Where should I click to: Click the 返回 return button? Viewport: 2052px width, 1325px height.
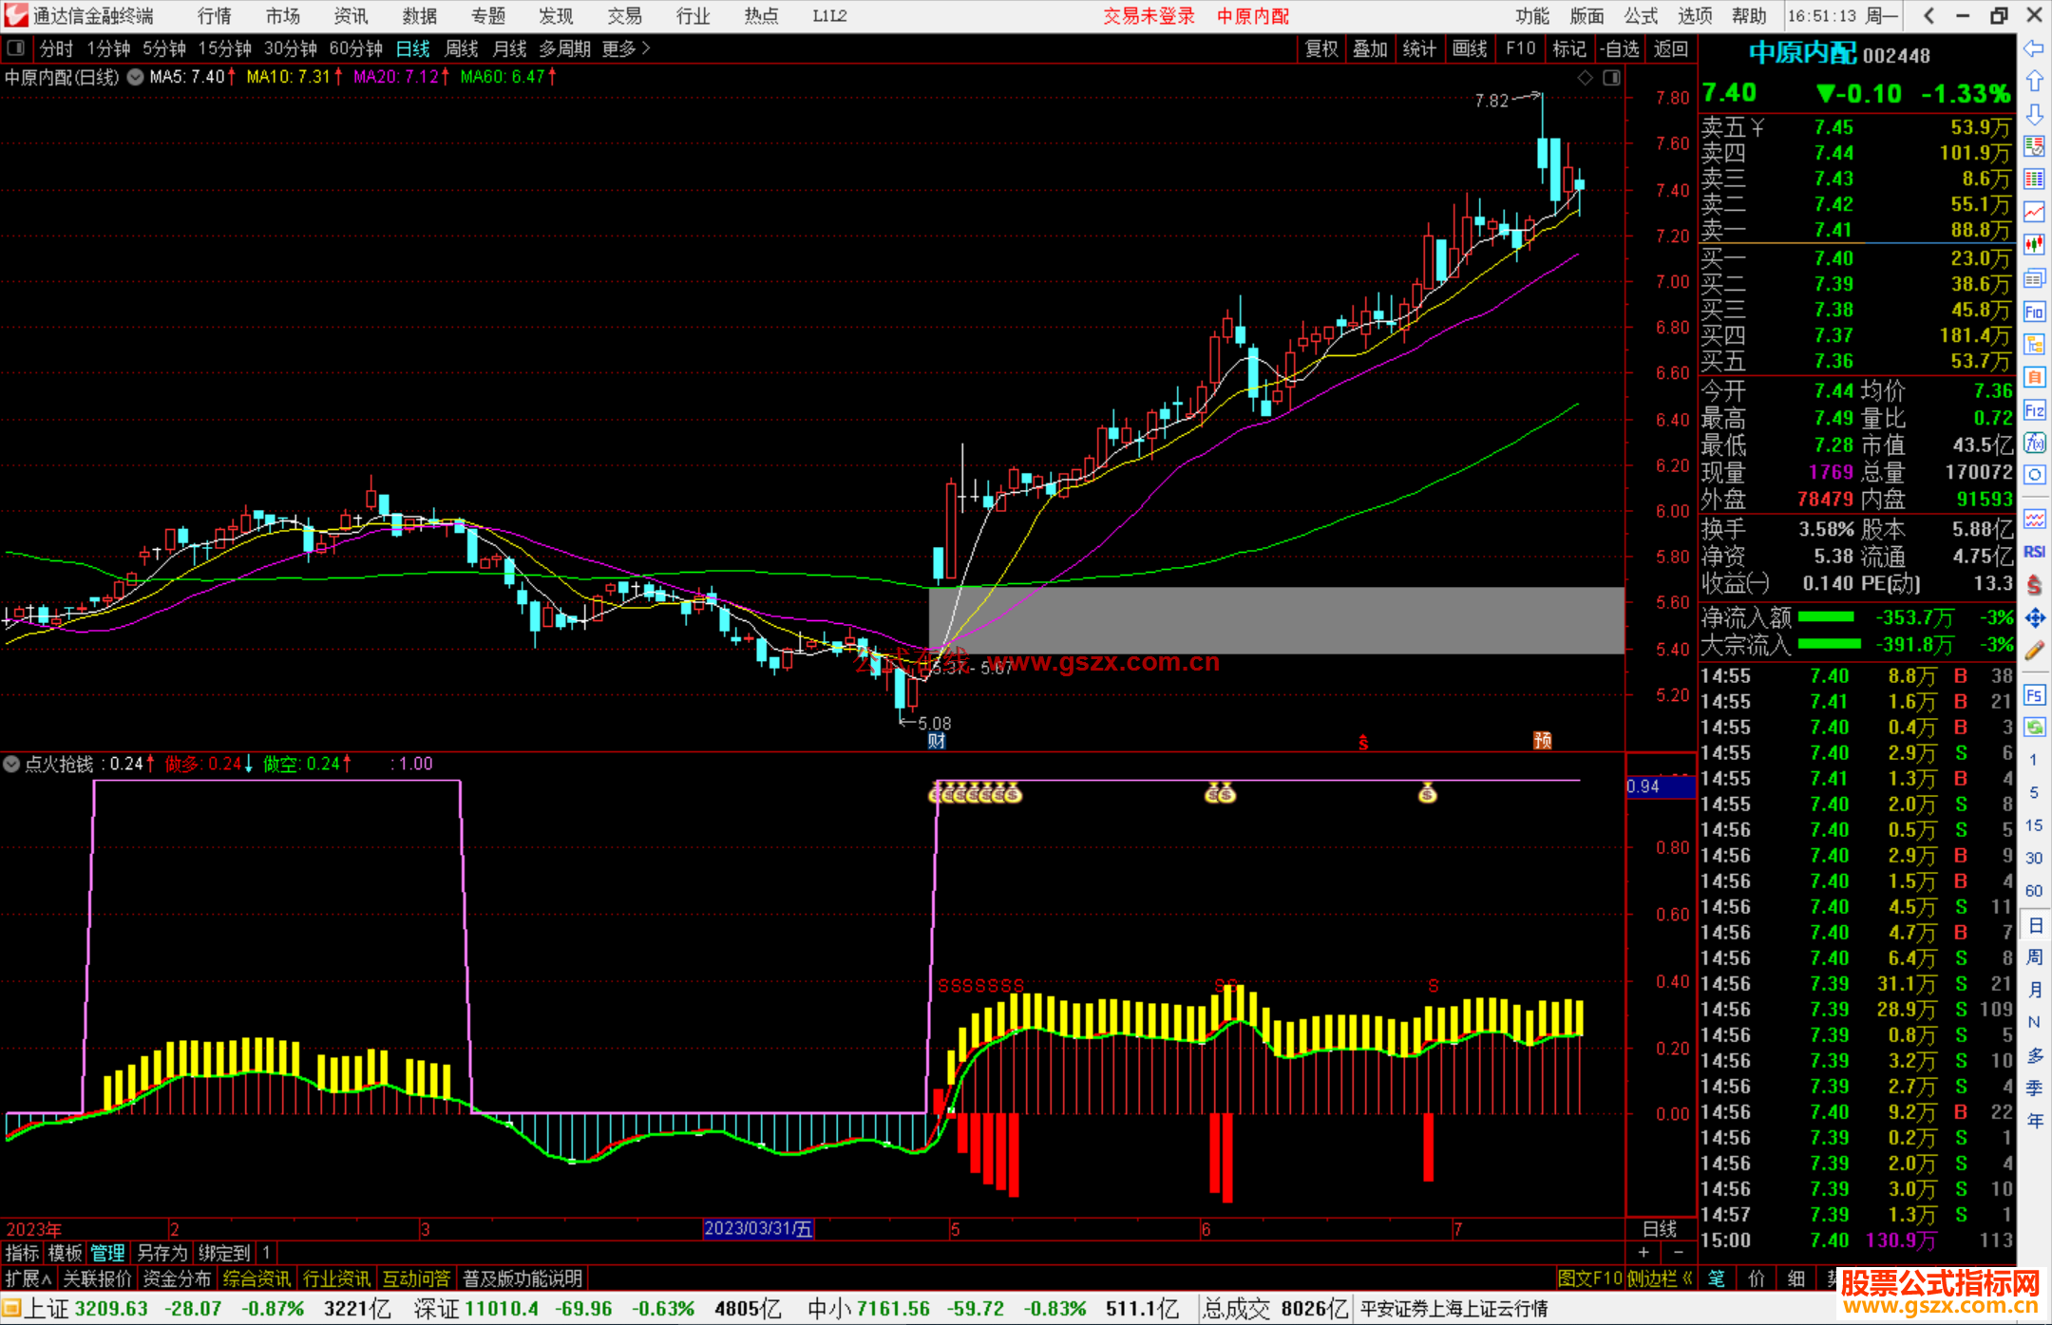click(x=1671, y=48)
